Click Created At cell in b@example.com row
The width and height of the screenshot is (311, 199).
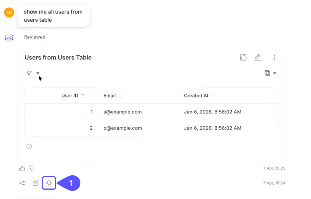point(213,128)
